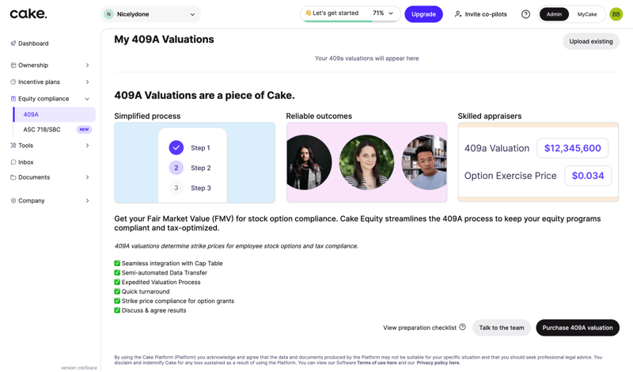Click the Inbox icon in sidebar
633x372 pixels.
click(x=13, y=162)
